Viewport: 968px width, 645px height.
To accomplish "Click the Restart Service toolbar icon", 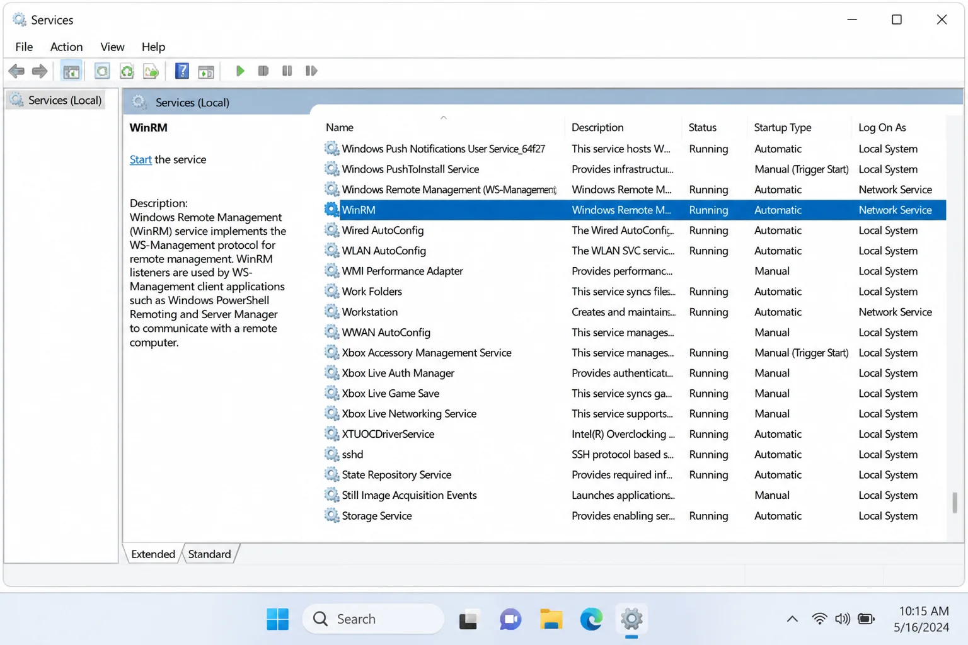I will tap(311, 71).
